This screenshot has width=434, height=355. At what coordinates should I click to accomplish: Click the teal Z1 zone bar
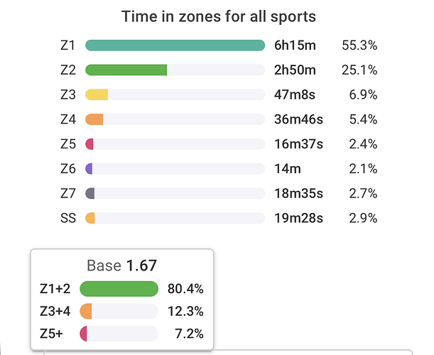coord(175,46)
